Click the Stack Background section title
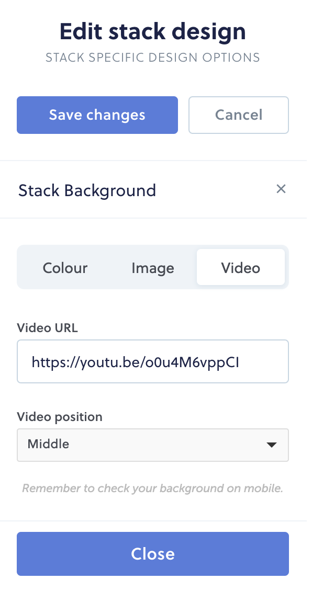 (87, 190)
